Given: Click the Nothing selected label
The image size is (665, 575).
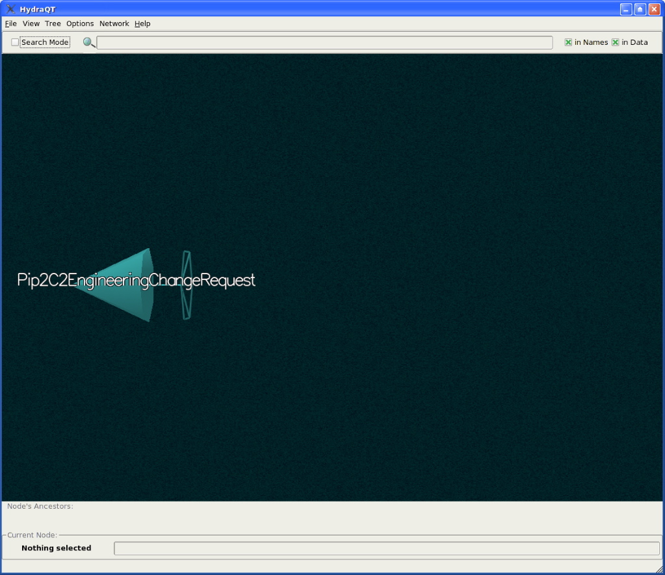Looking at the screenshot, I should (57, 548).
